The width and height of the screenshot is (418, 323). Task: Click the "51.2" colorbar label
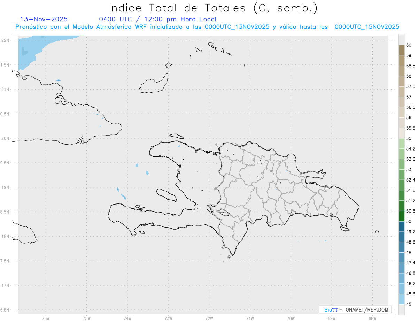pos(410,201)
